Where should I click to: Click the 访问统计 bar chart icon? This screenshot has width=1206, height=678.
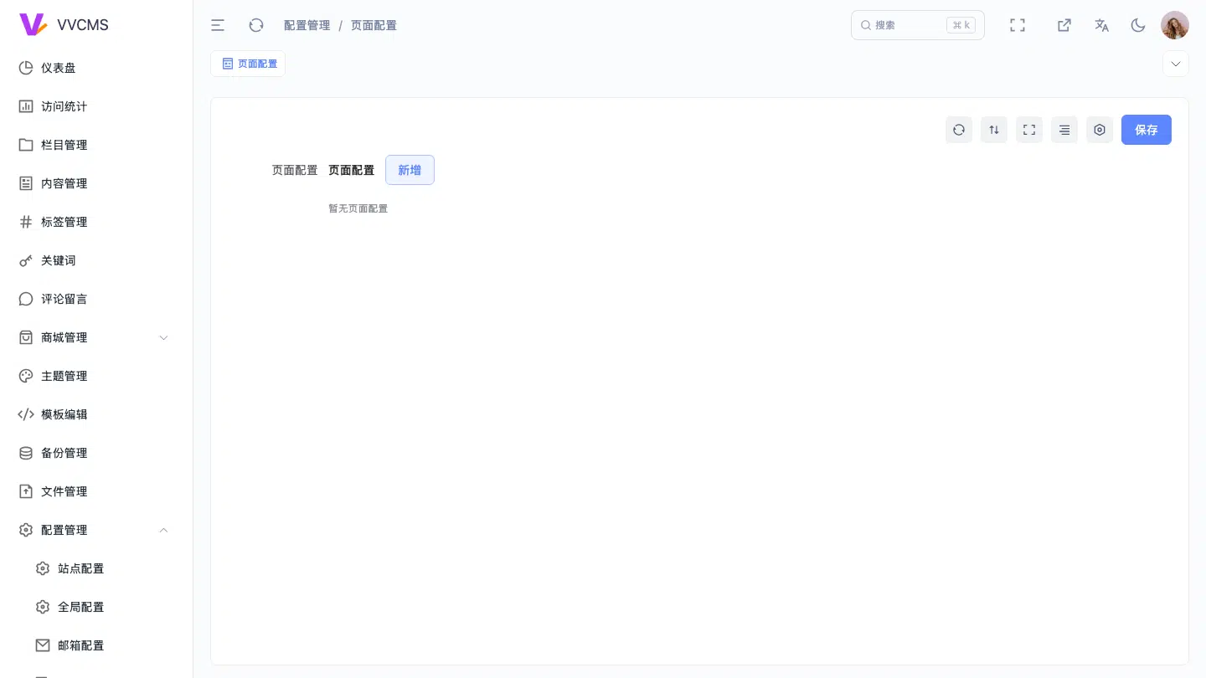pyautogui.click(x=26, y=106)
